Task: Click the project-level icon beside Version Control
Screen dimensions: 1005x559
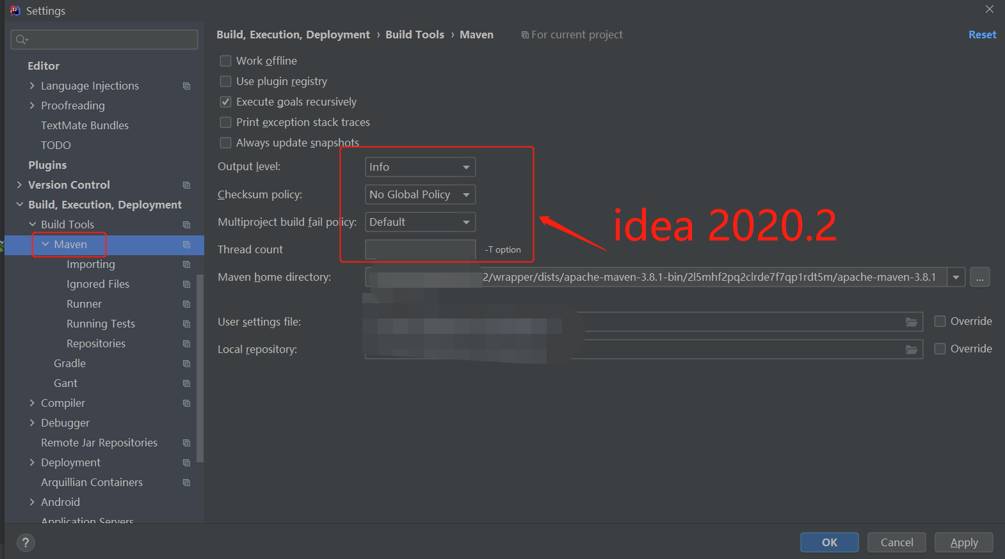Action: [x=187, y=185]
